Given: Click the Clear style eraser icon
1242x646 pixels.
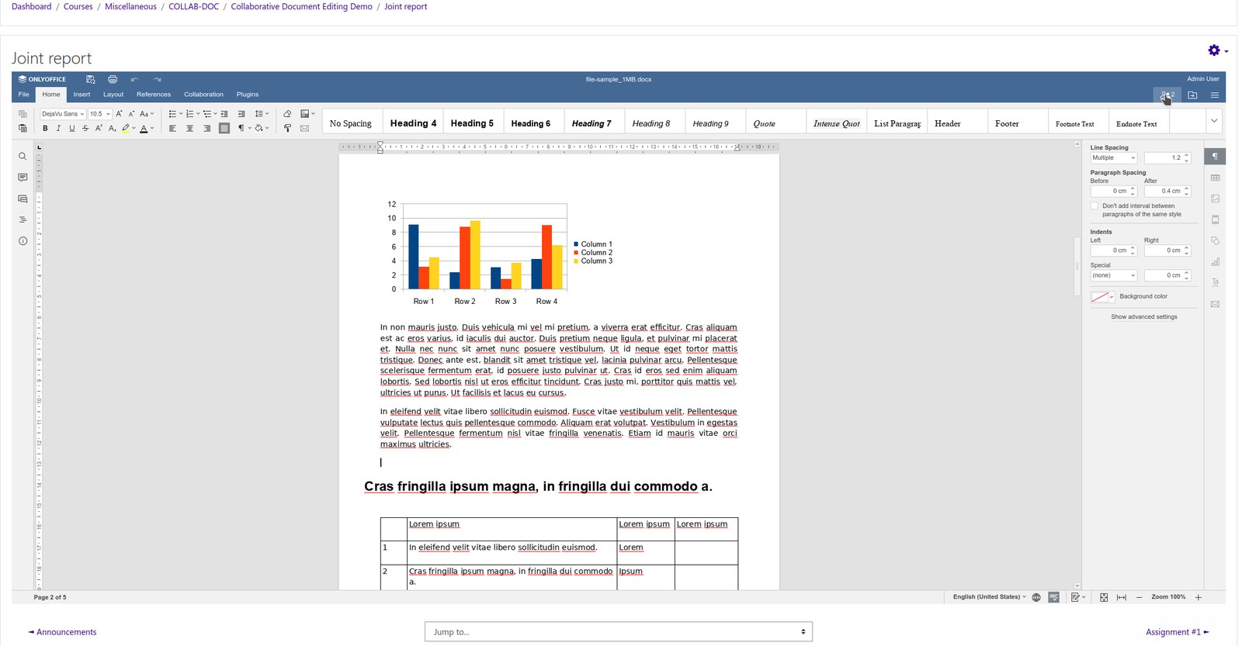Looking at the screenshot, I should [287, 114].
